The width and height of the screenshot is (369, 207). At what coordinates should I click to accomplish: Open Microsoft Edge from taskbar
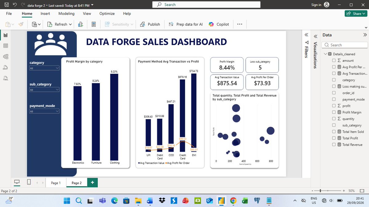pos(114,201)
